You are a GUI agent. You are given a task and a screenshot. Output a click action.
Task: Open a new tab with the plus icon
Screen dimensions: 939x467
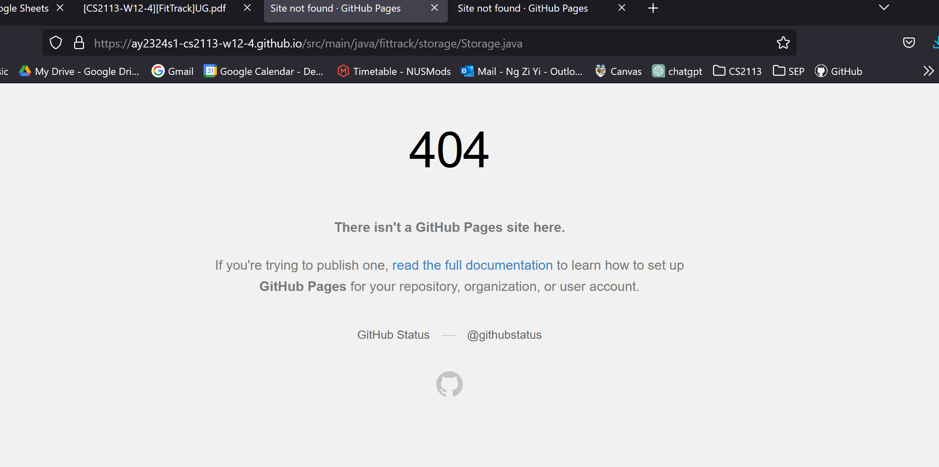tap(653, 8)
